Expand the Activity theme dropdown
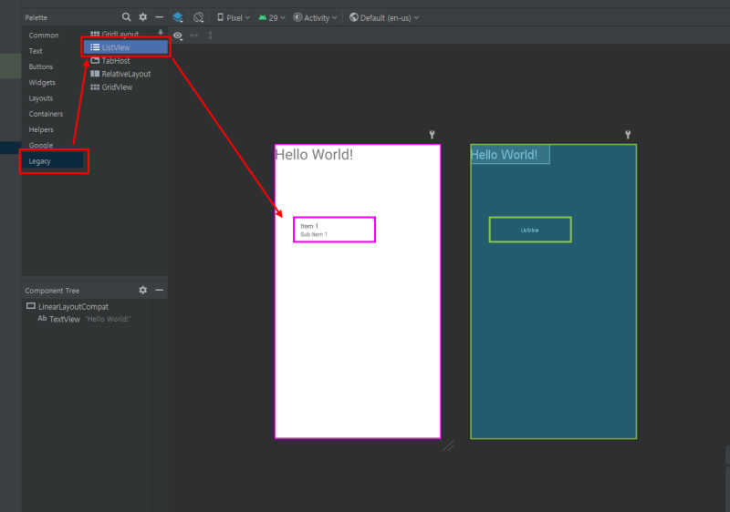 click(316, 17)
